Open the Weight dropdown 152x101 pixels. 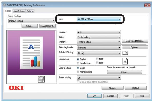[99, 42]
